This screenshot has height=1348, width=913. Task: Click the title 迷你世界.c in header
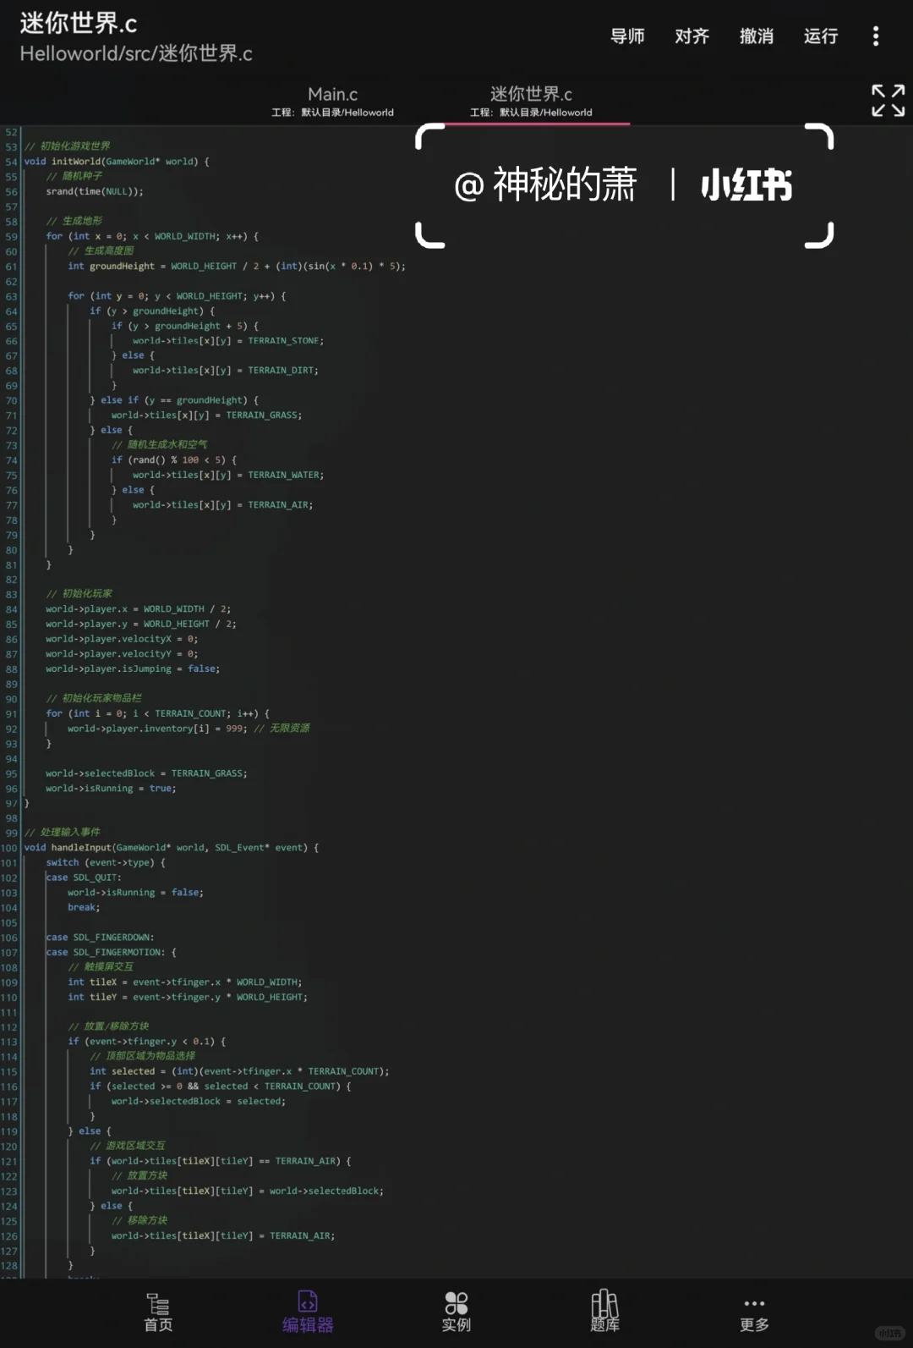(x=79, y=23)
